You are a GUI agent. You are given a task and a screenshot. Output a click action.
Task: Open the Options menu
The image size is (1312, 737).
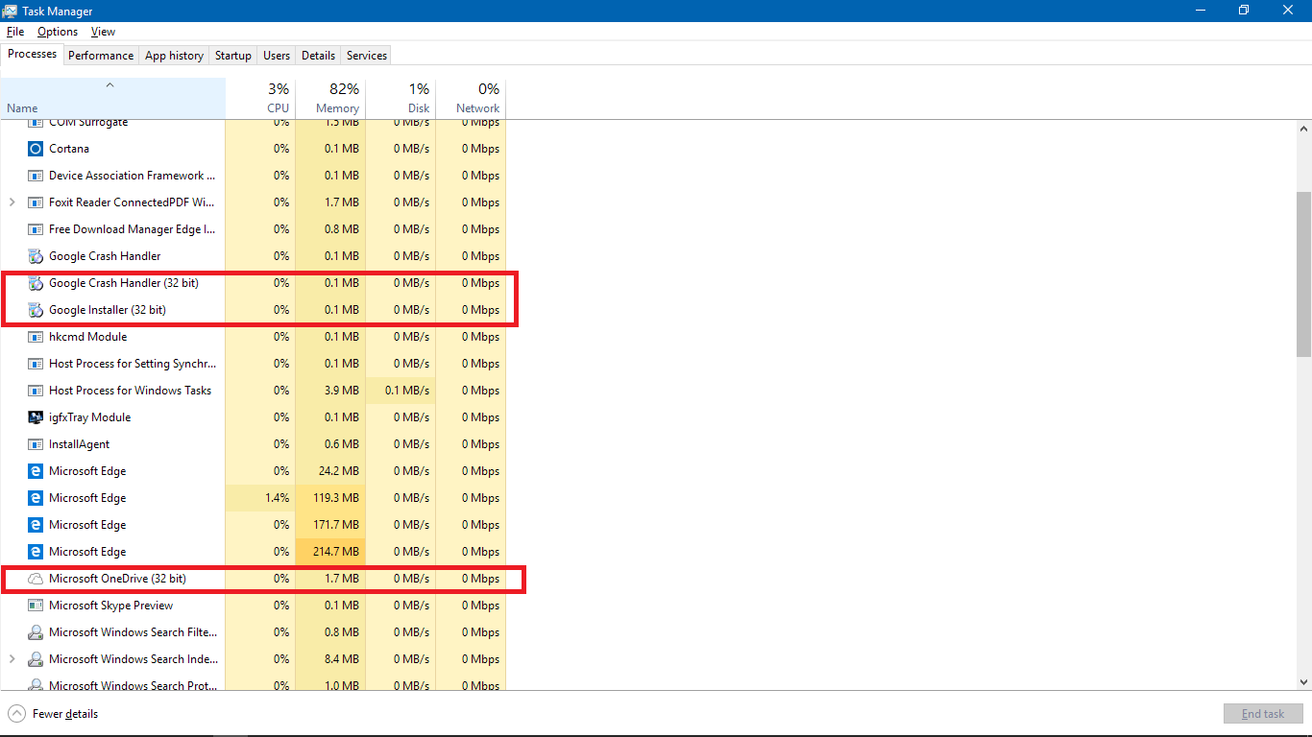[x=58, y=32]
